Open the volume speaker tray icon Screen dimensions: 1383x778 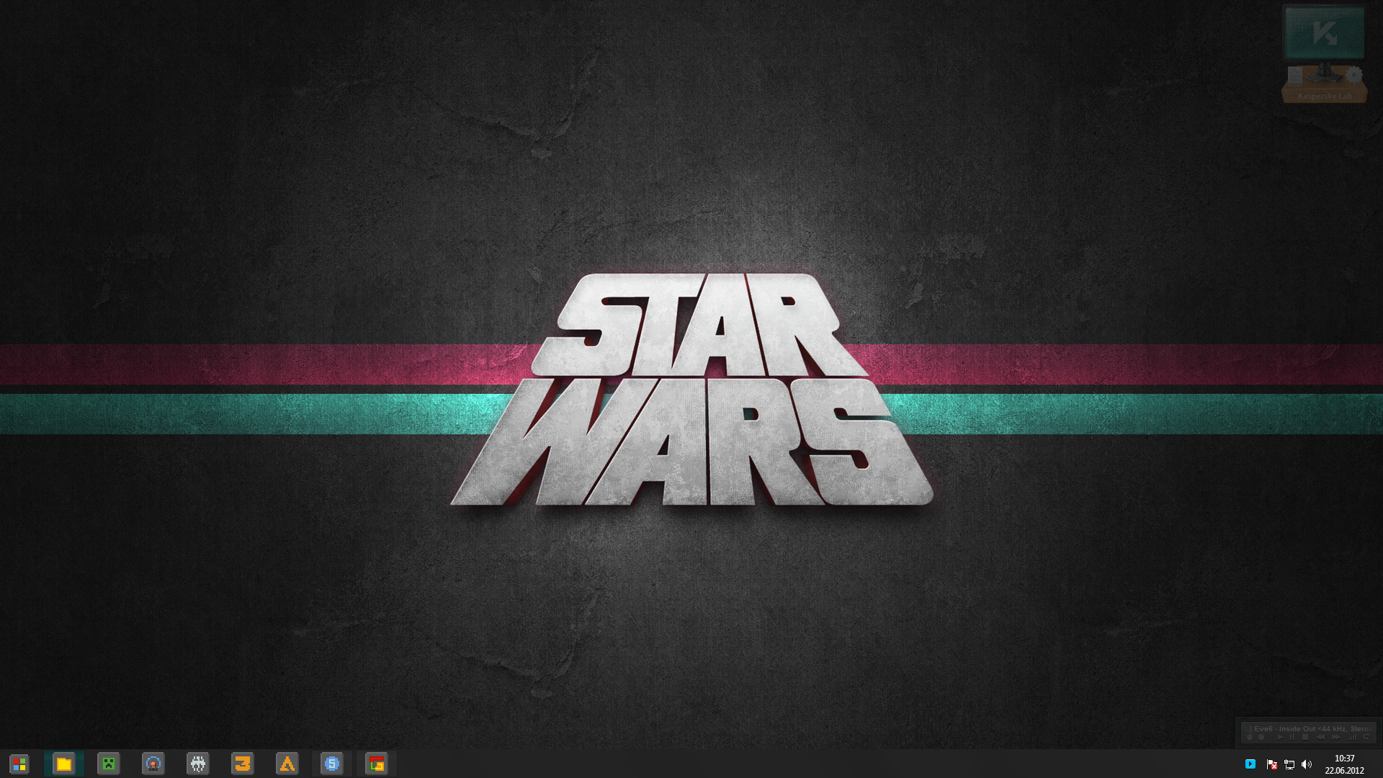pyautogui.click(x=1307, y=764)
